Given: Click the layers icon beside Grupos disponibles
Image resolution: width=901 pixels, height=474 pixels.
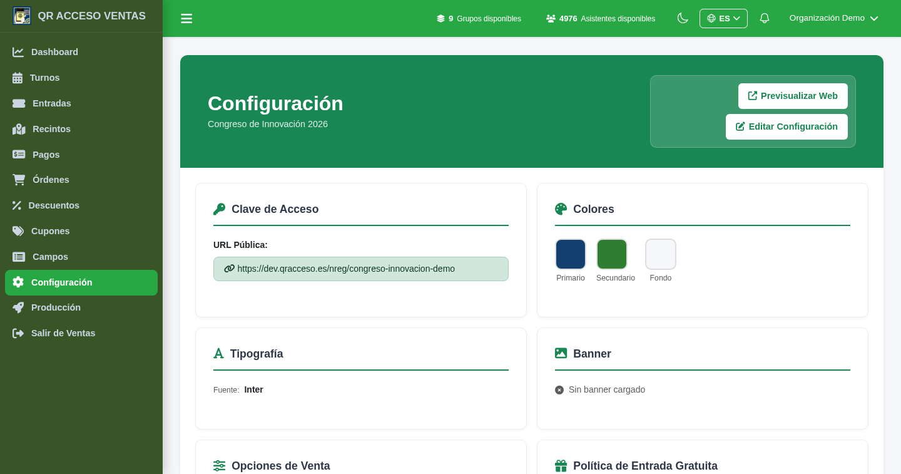Looking at the screenshot, I should 440,19.
